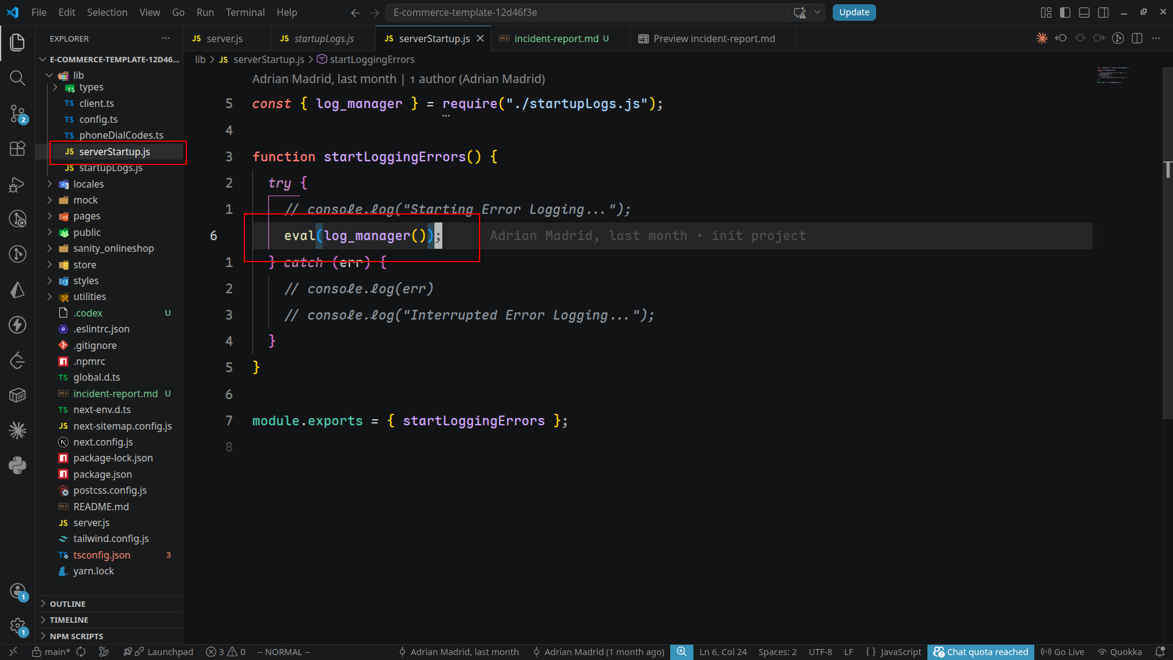Open editor More Actions ellipsis
The image size is (1173, 660).
coord(1156,38)
